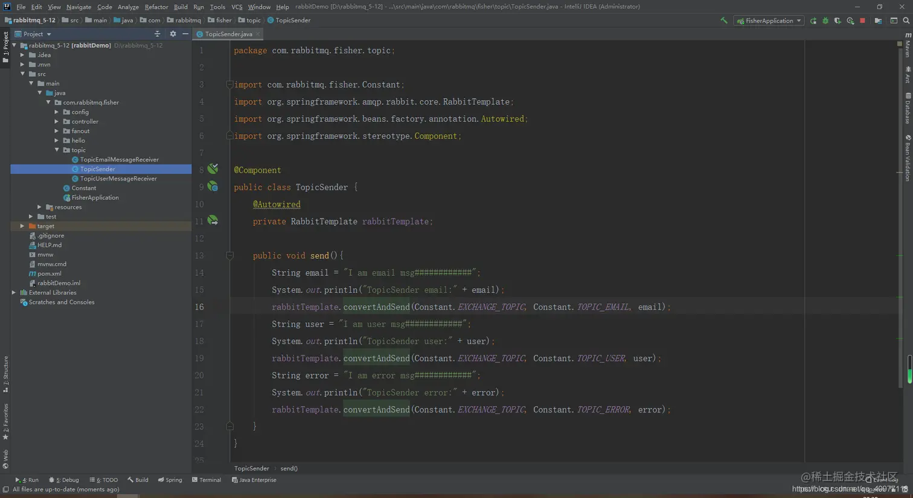Click the Run Anything terminal-style toolbar icon
The image size is (913, 498).
click(x=894, y=21)
